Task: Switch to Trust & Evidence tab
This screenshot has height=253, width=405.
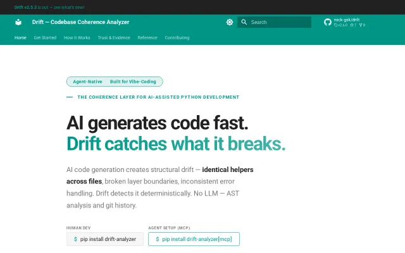Action: (114, 38)
